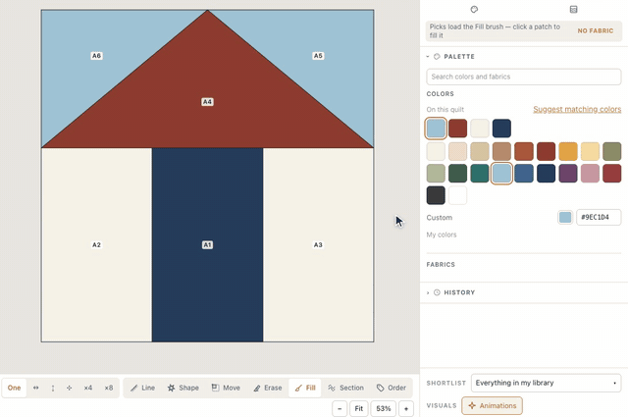This screenshot has height=417, width=628.
Task: Select the x4 rotation symmetry
Action: 88,388
